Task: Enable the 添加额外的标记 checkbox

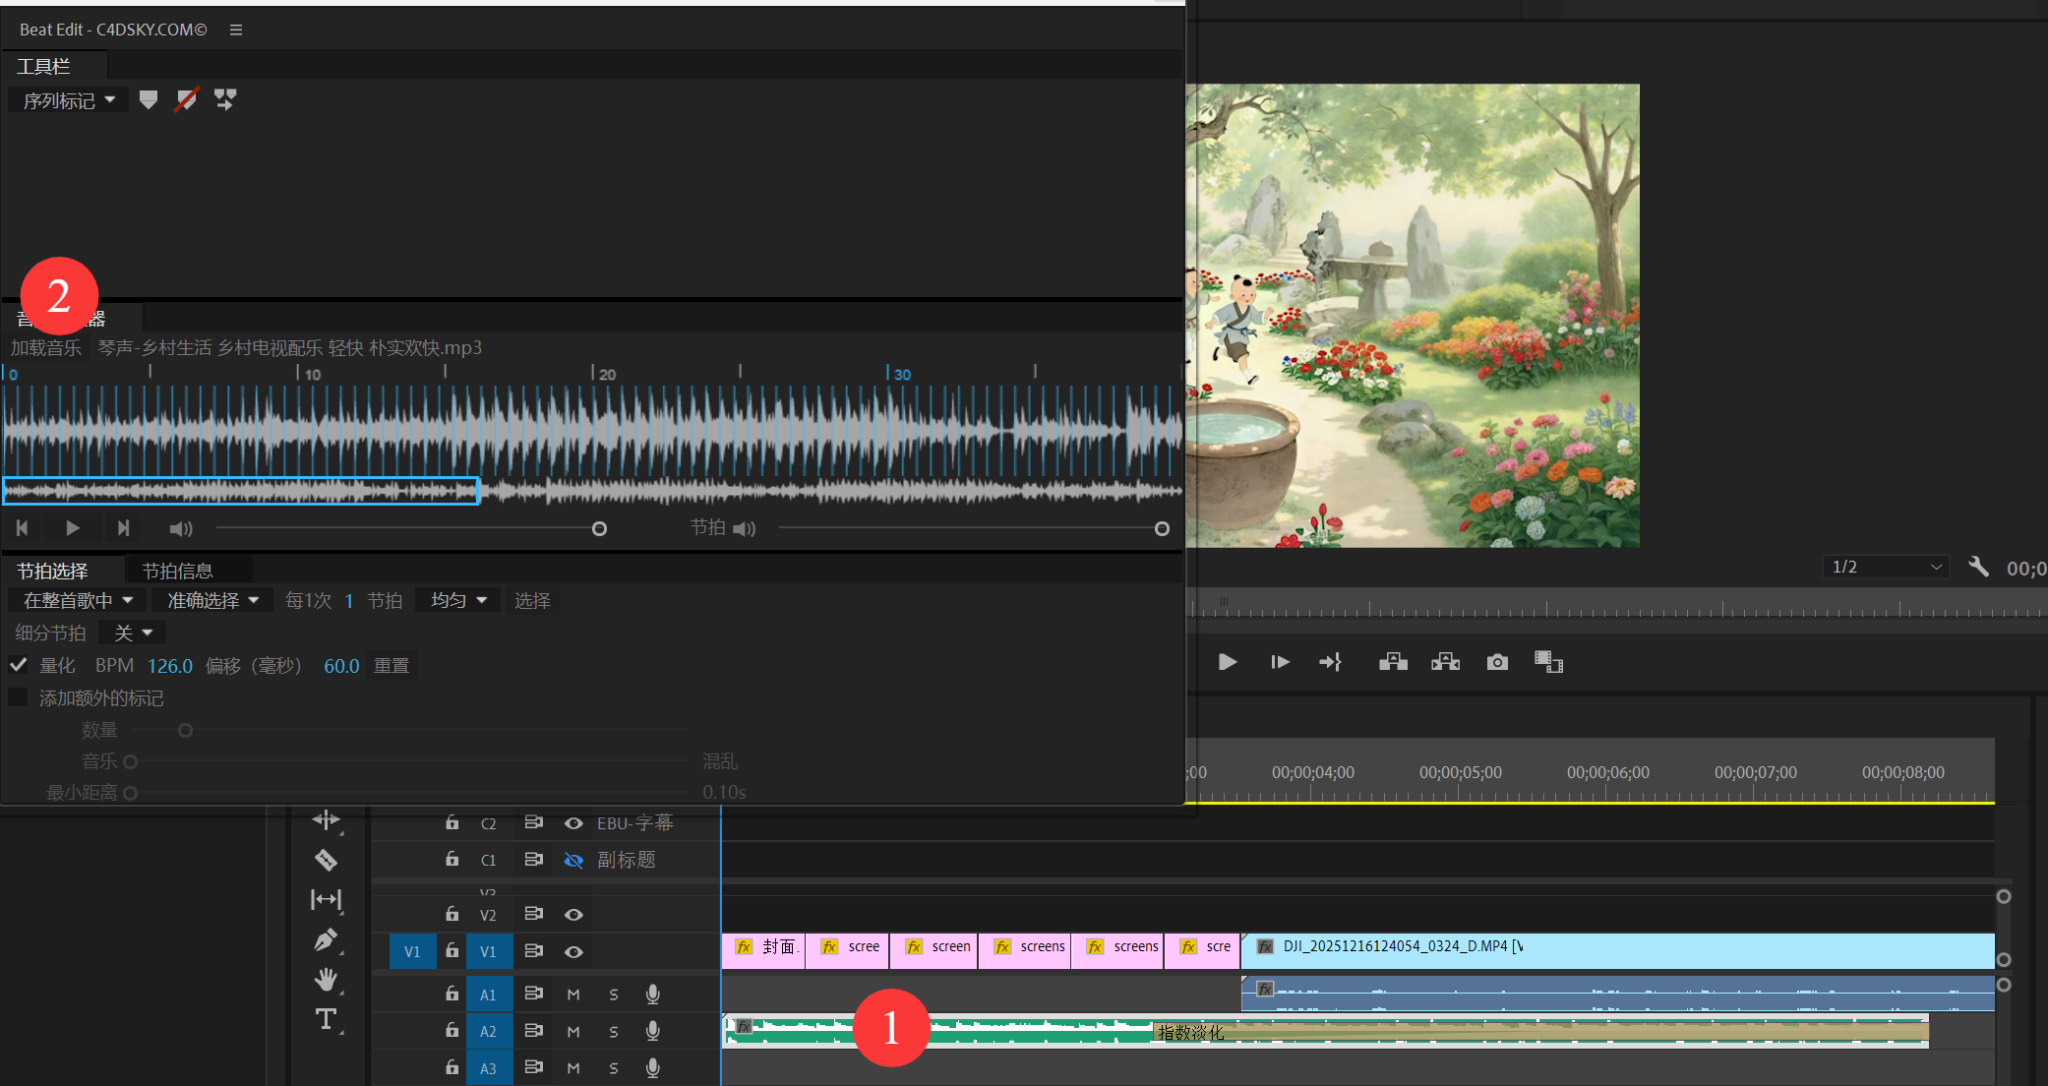Action: pos(18,697)
